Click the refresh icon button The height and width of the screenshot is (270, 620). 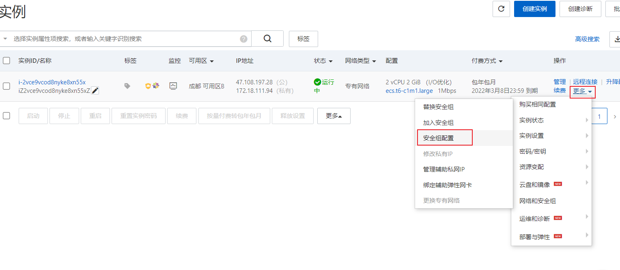tap(501, 9)
